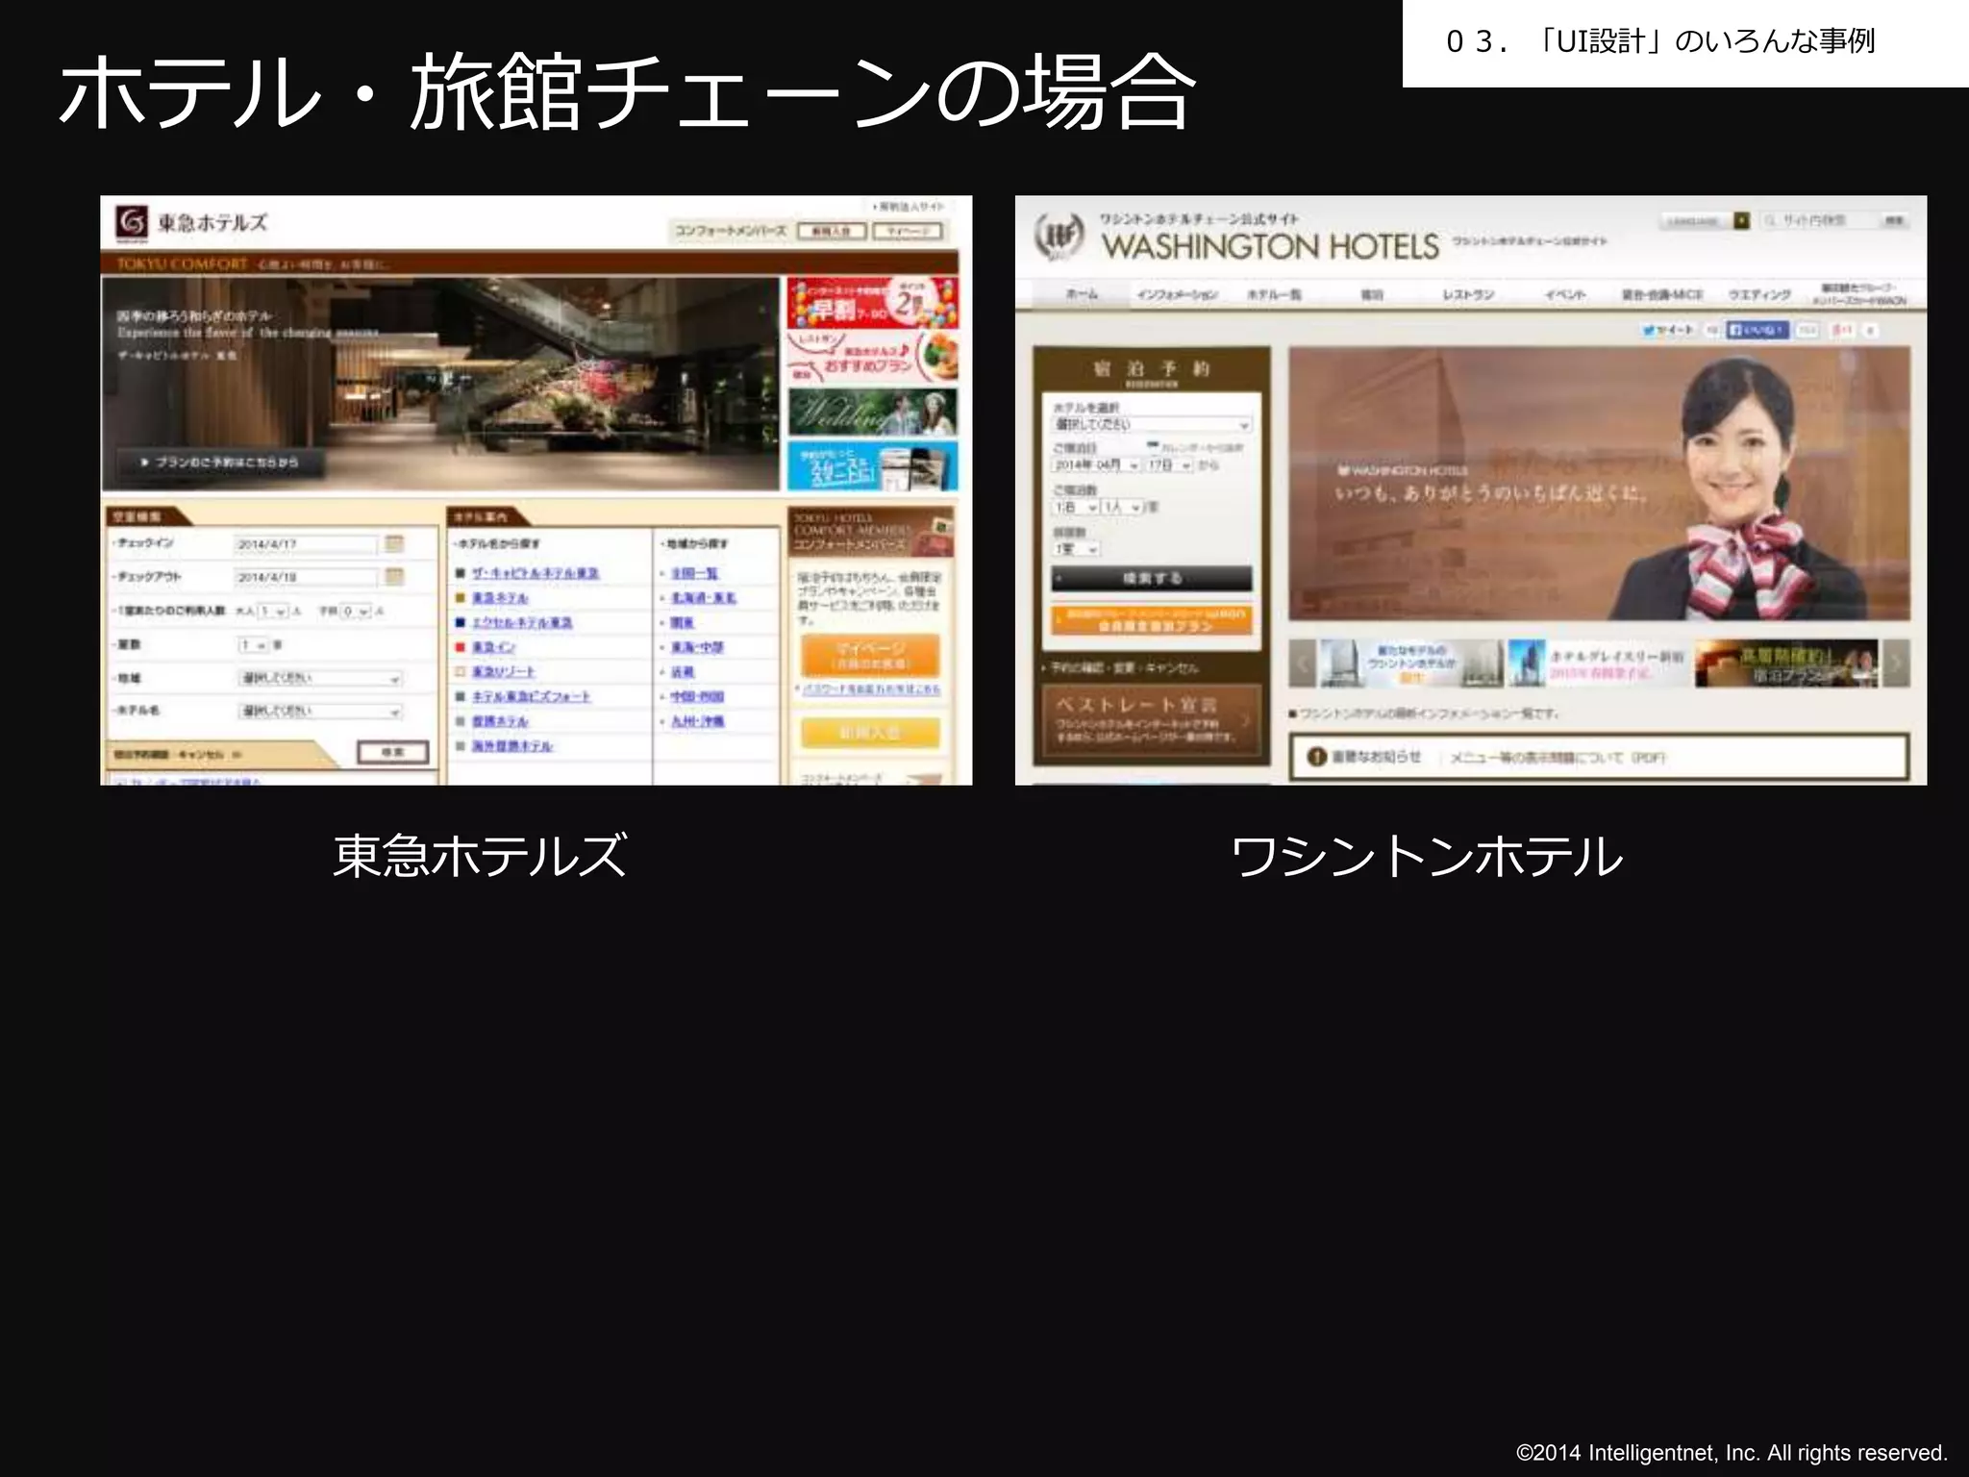Click the おすすめプラン restaurant banner

pyautogui.click(x=873, y=357)
